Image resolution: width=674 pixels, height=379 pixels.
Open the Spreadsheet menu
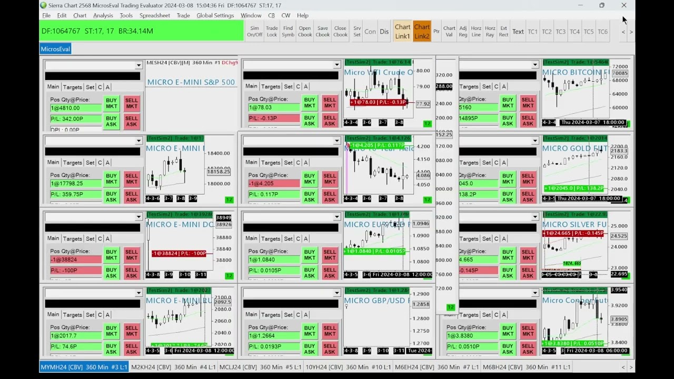[155, 15]
